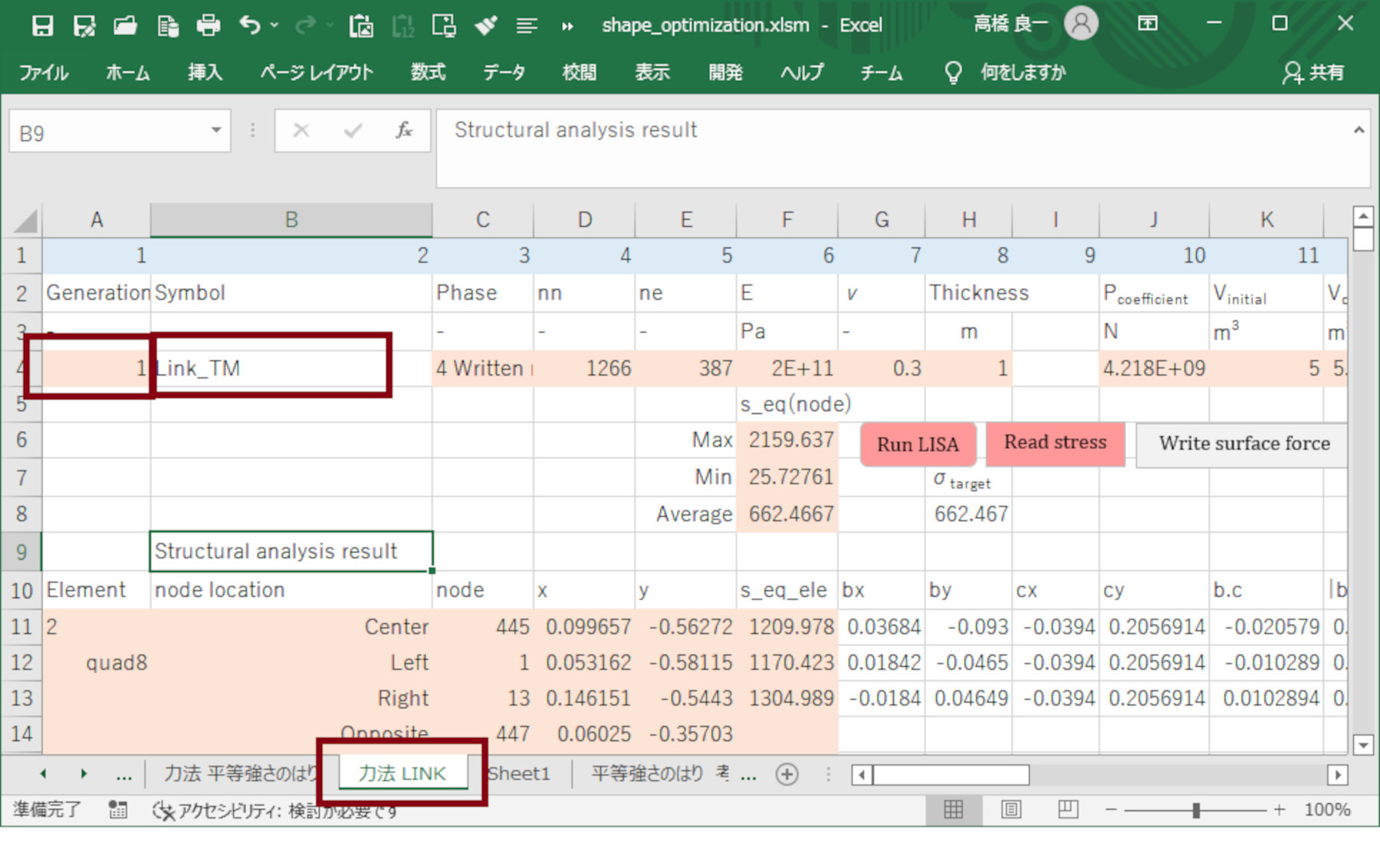Select the 力法 LINK sheet tab
1380x850 pixels.
click(402, 773)
